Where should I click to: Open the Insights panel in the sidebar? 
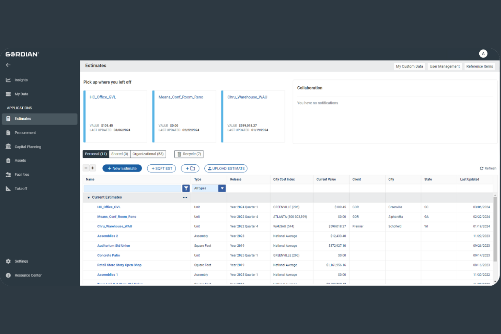[21, 80]
